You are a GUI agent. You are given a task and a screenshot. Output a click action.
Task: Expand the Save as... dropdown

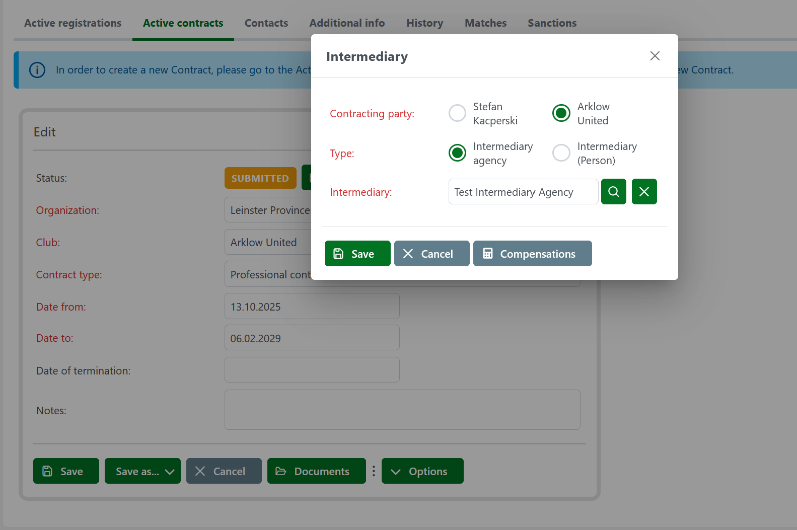(x=142, y=471)
